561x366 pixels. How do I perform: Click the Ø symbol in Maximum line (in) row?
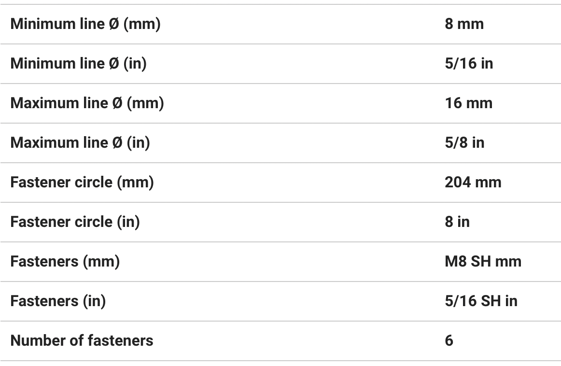(x=116, y=143)
